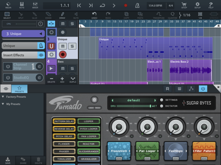
Task: Undo the last action
Action: (94, 15)
